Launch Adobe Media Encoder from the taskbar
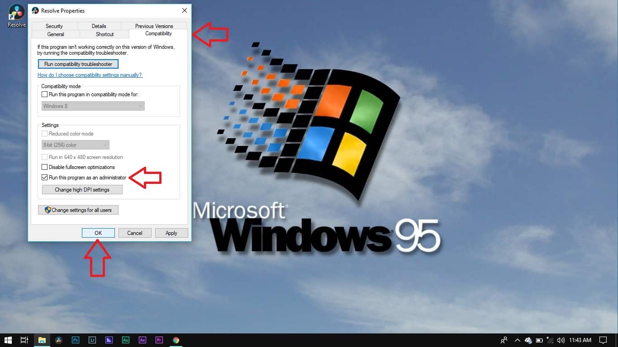 click(x=109, y=340)
